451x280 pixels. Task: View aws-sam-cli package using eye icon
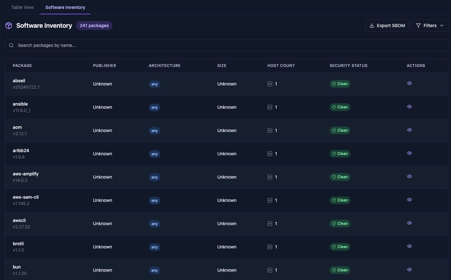pos(409,200)
